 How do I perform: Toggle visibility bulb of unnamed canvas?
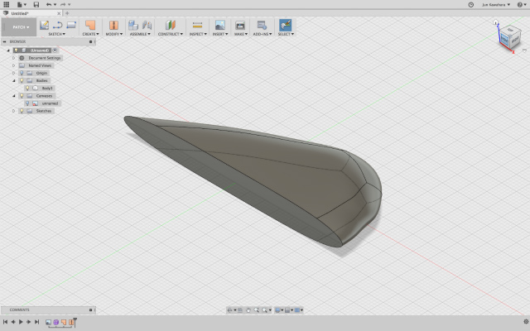point(27,103)
